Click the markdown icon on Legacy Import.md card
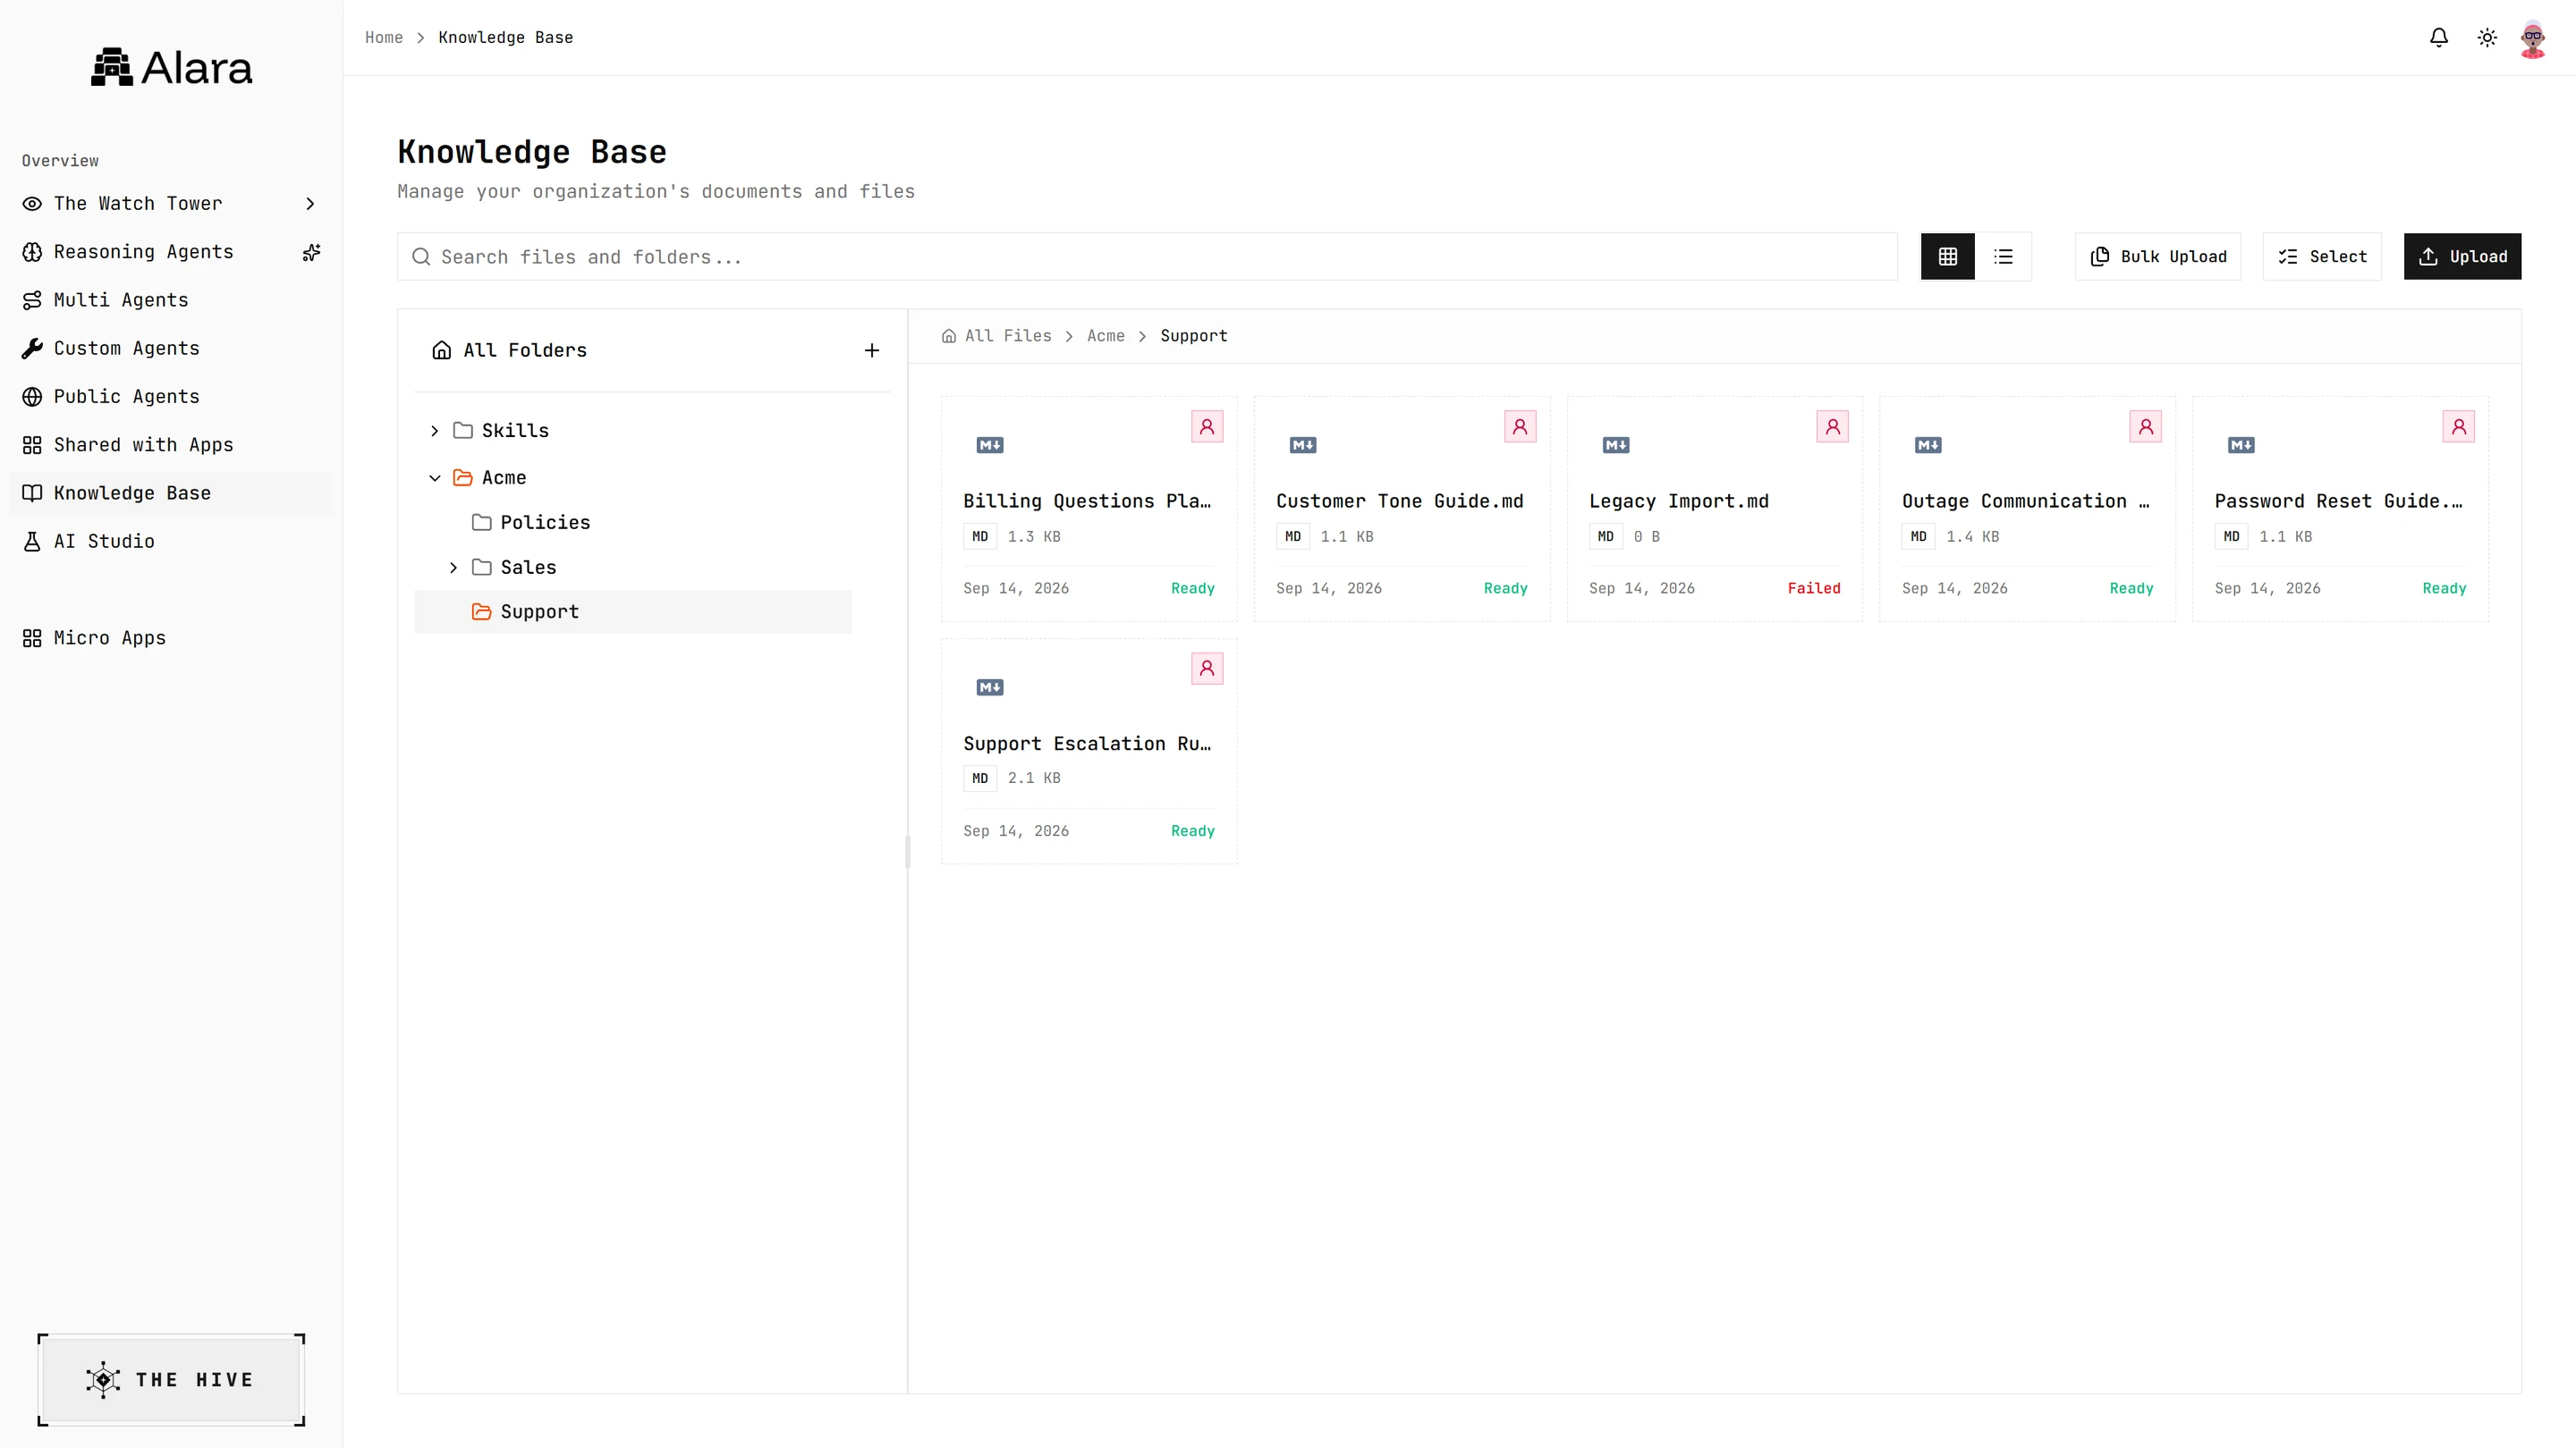This screenshot has height=1448, width=2576. [1616, 445]
